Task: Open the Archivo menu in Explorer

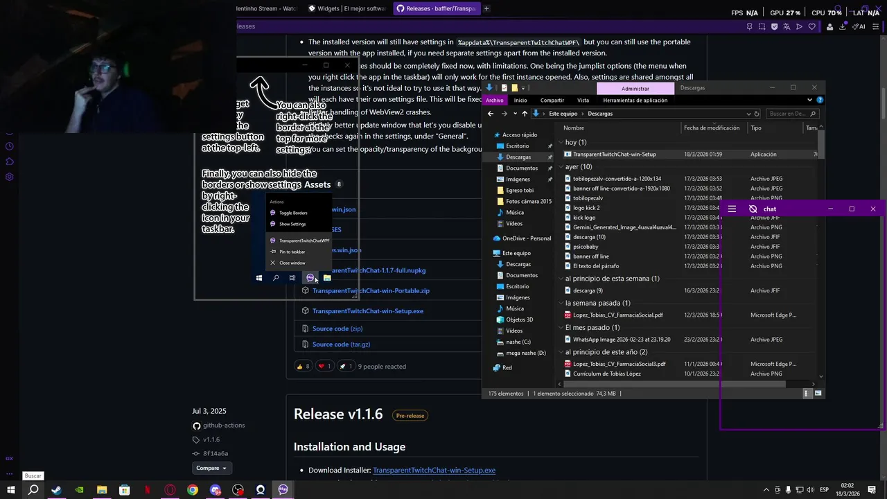Action: tap(495, 100)
